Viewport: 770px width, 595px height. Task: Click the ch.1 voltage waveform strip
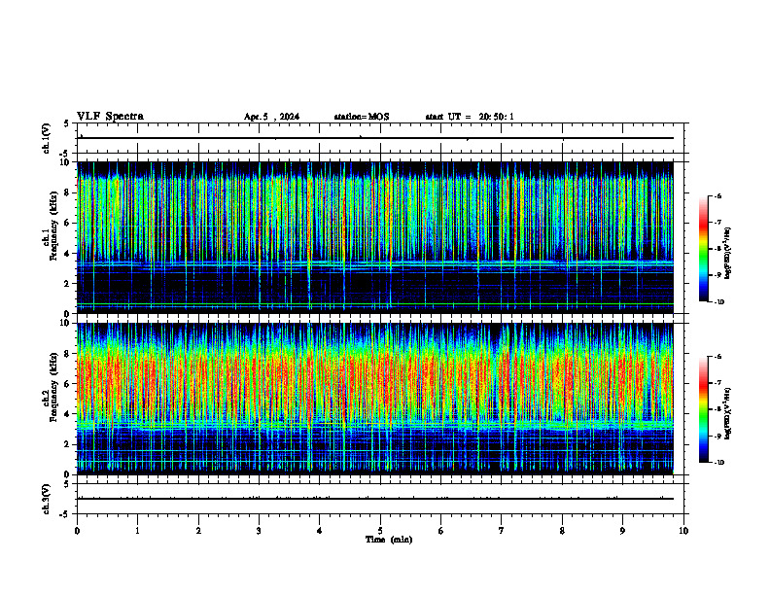[380, 138]
